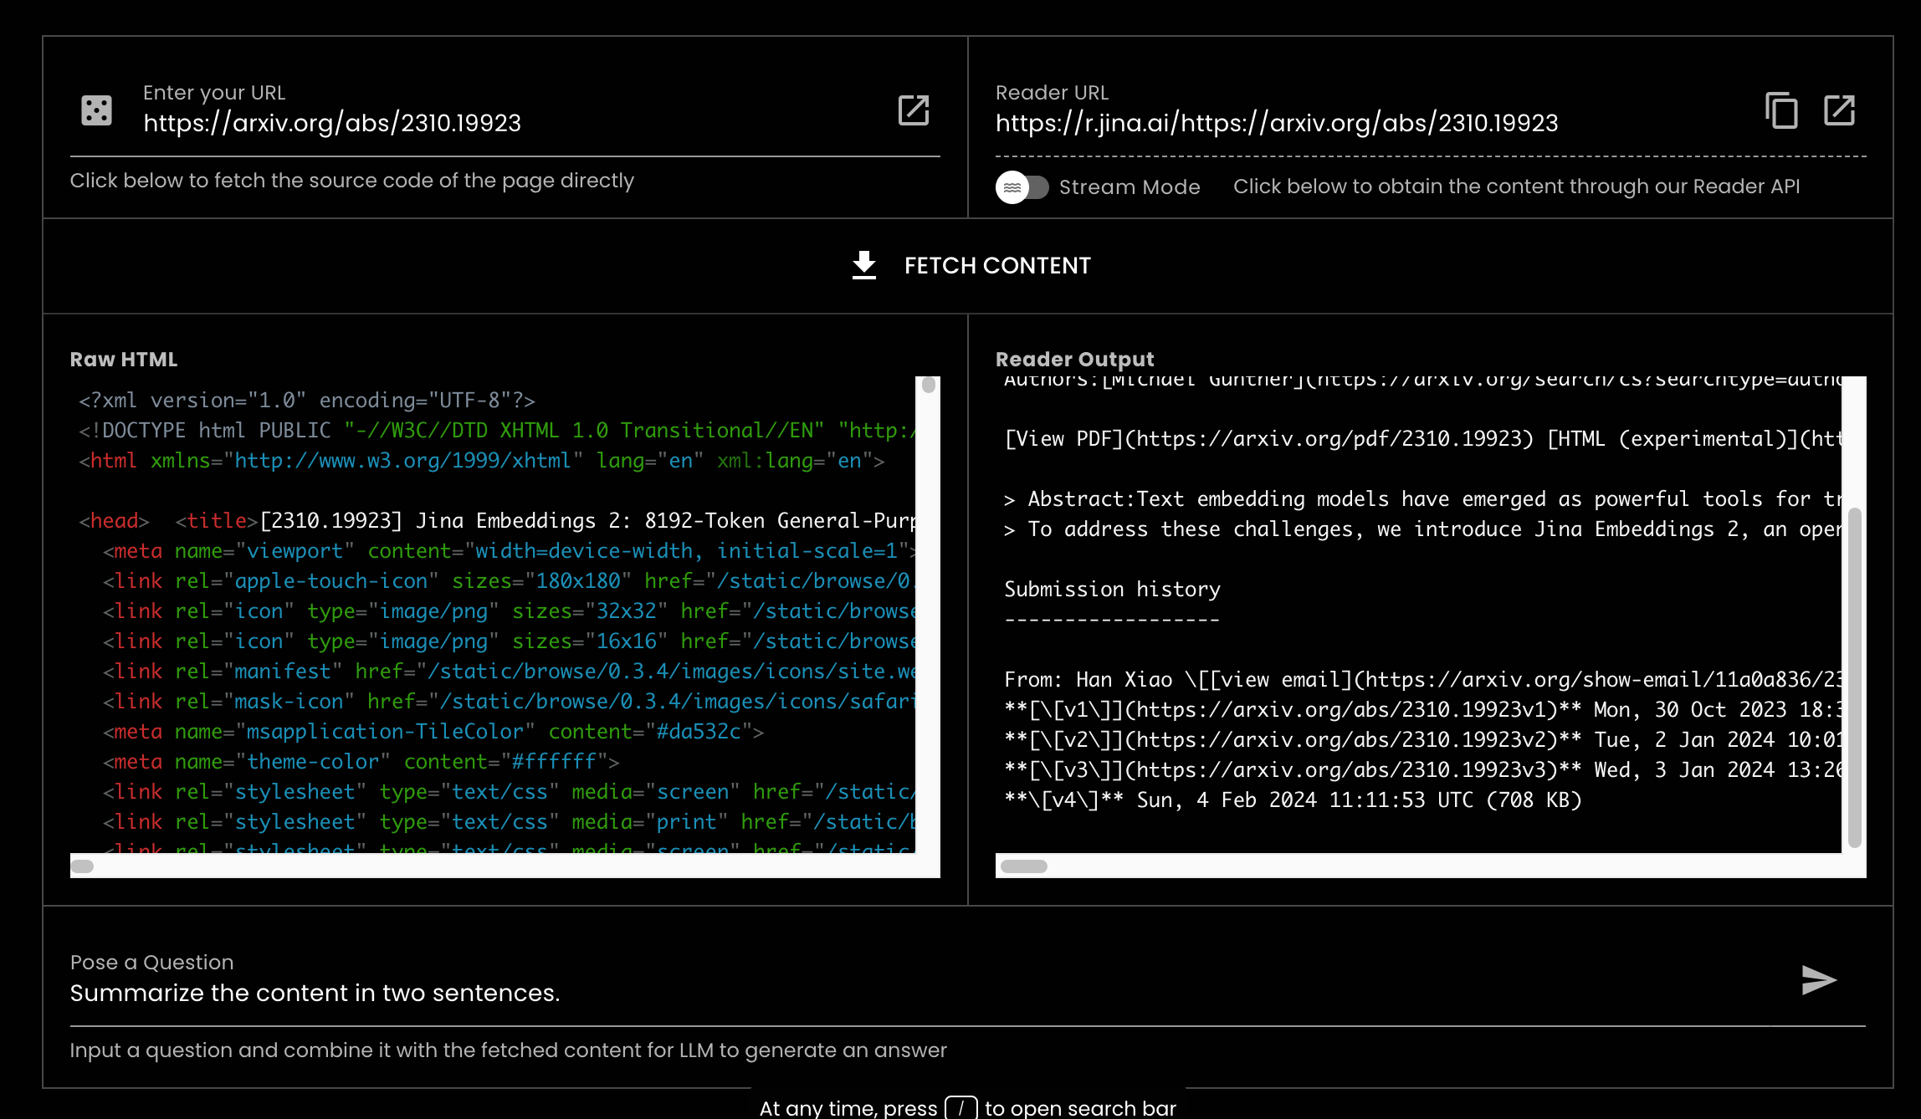Image resolution: width=1921 pixels, height=1119 pixels.
Task: Open entered URL in new tab icon
Action: click(913, 110)
